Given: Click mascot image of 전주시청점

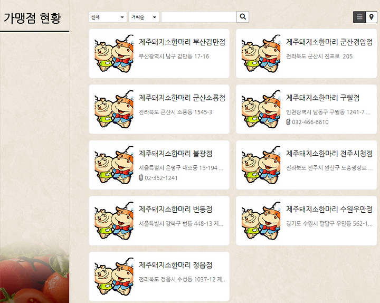Looking at the screenshot, I should tap(261, 165).
